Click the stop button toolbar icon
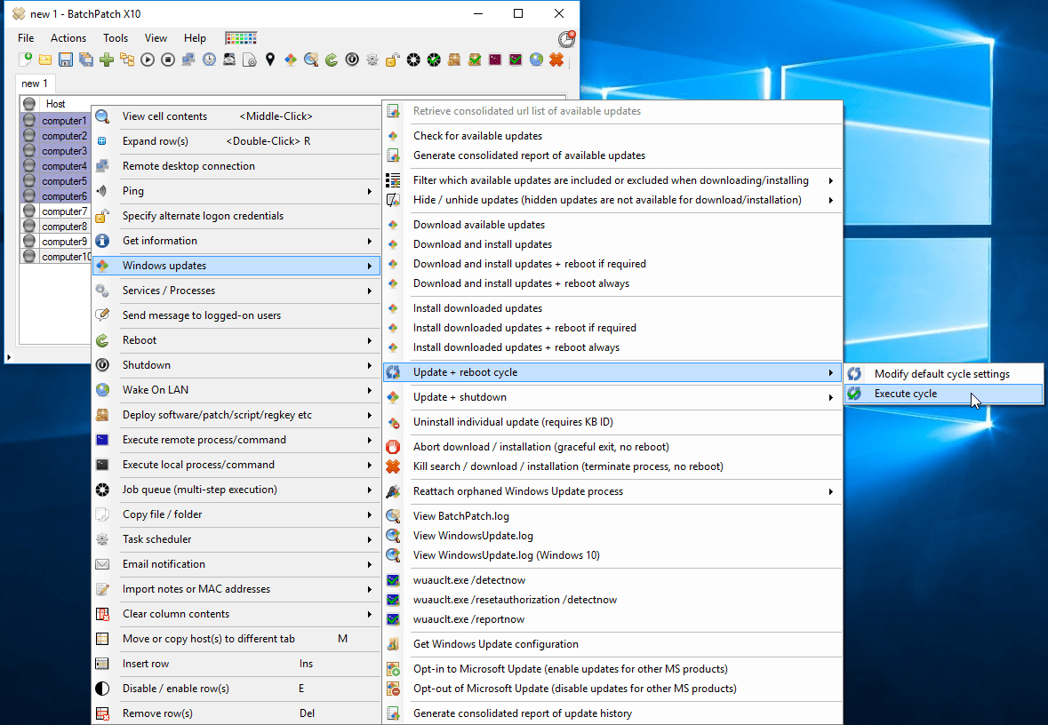 click(168, 60)
